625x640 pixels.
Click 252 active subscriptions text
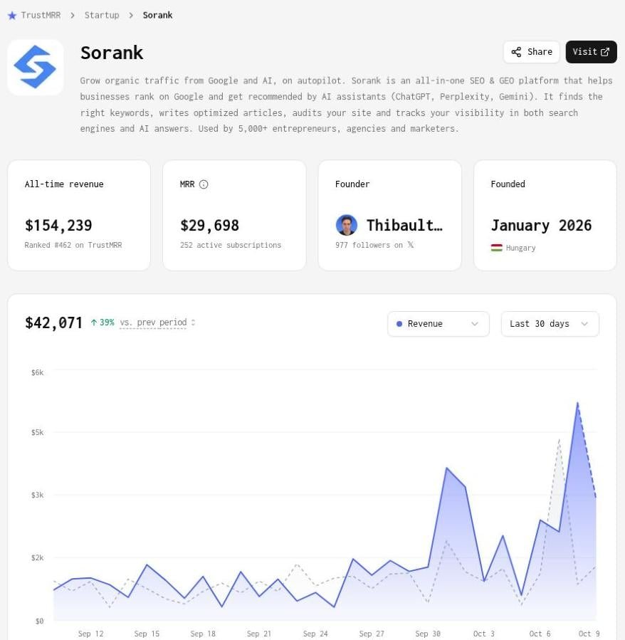click(231, 245)
